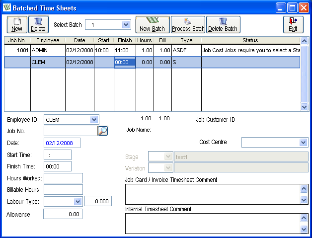
Task: Click the Delete entry trash icon
Action: click(x=38, y=24)
